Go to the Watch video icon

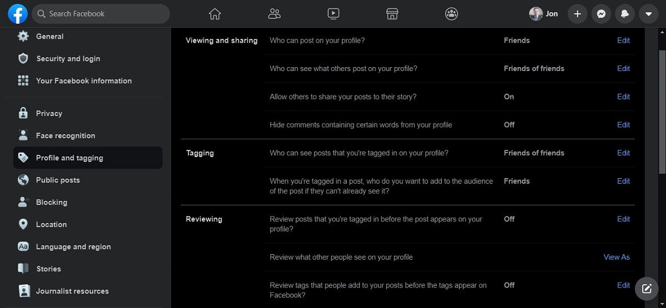[x=333, y=14]
